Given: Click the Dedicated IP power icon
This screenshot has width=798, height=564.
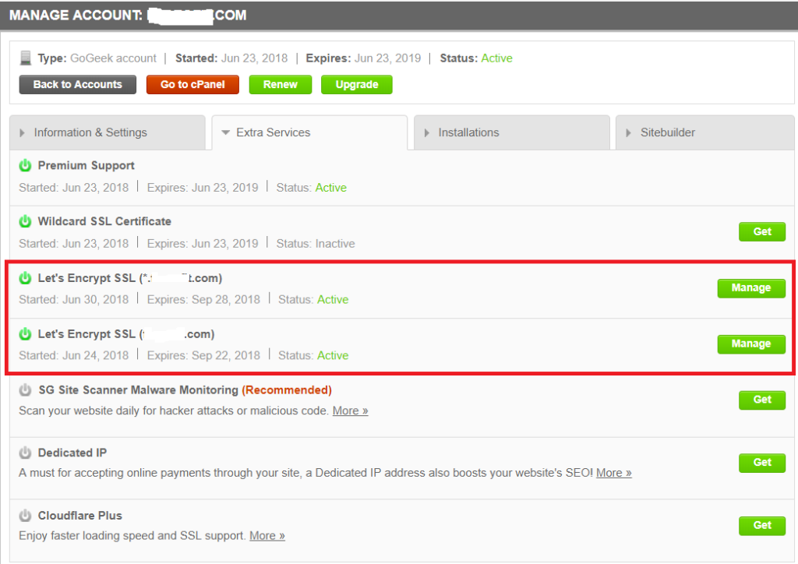Looking at the screenshot, I should pos(25,453).
